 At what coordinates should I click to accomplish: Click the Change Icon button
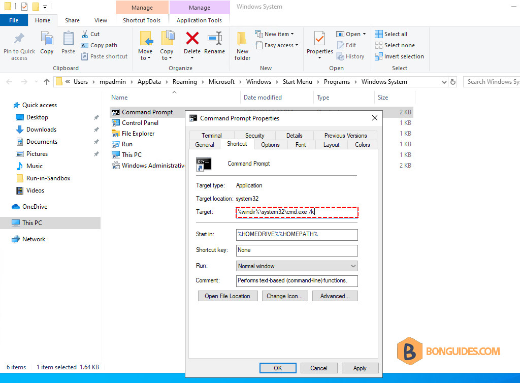point(284,296)
